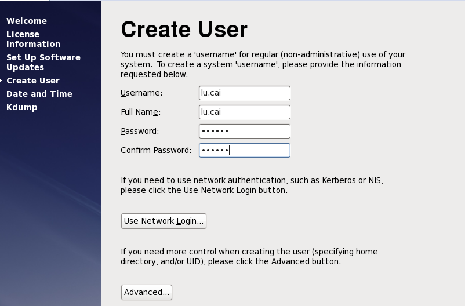Viewport: 465px width, 306px height.
Task: Click the Confirm Password field
Action: pos(245,150)
